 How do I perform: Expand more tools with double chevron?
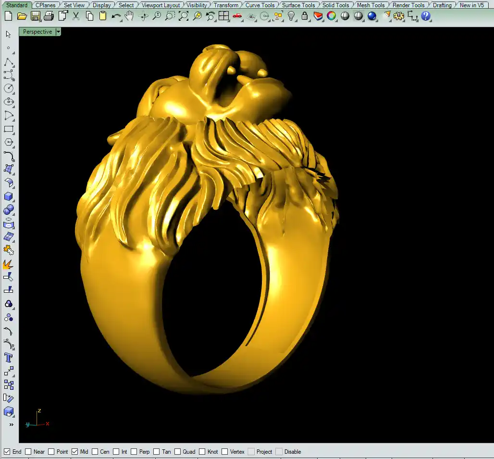11,425
